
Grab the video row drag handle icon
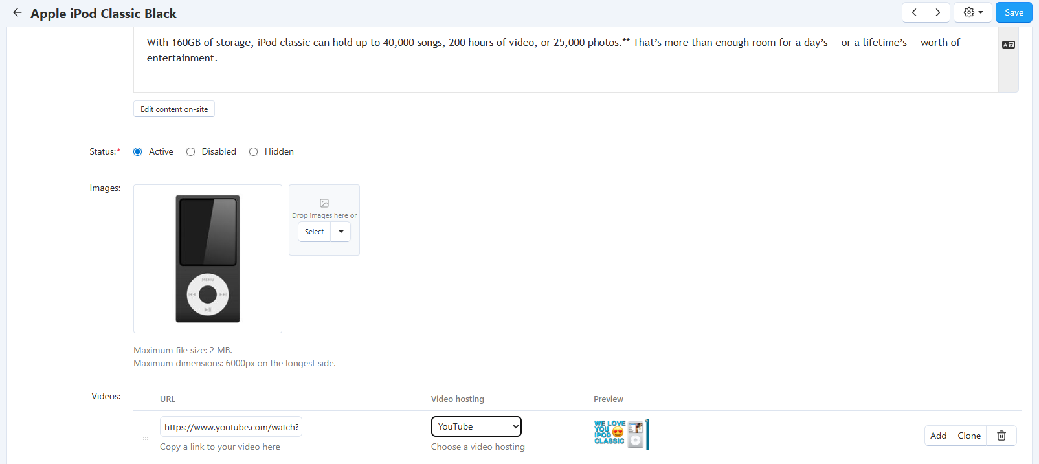pos(145,434)
